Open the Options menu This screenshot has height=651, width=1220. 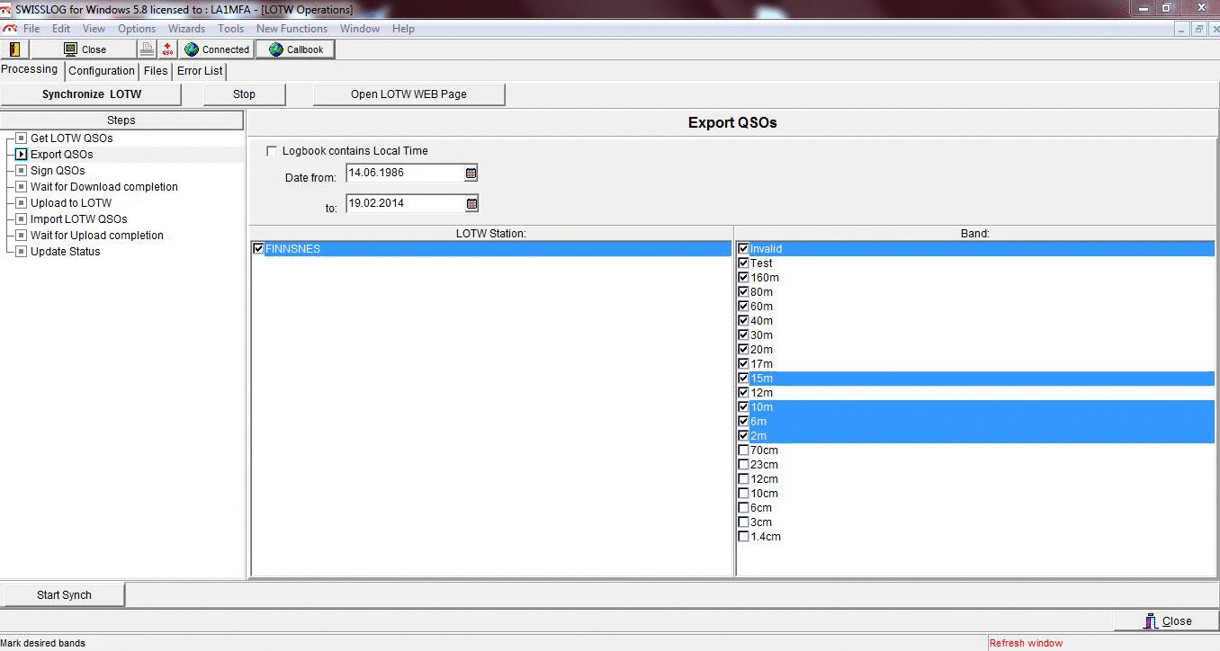point(137,29)
